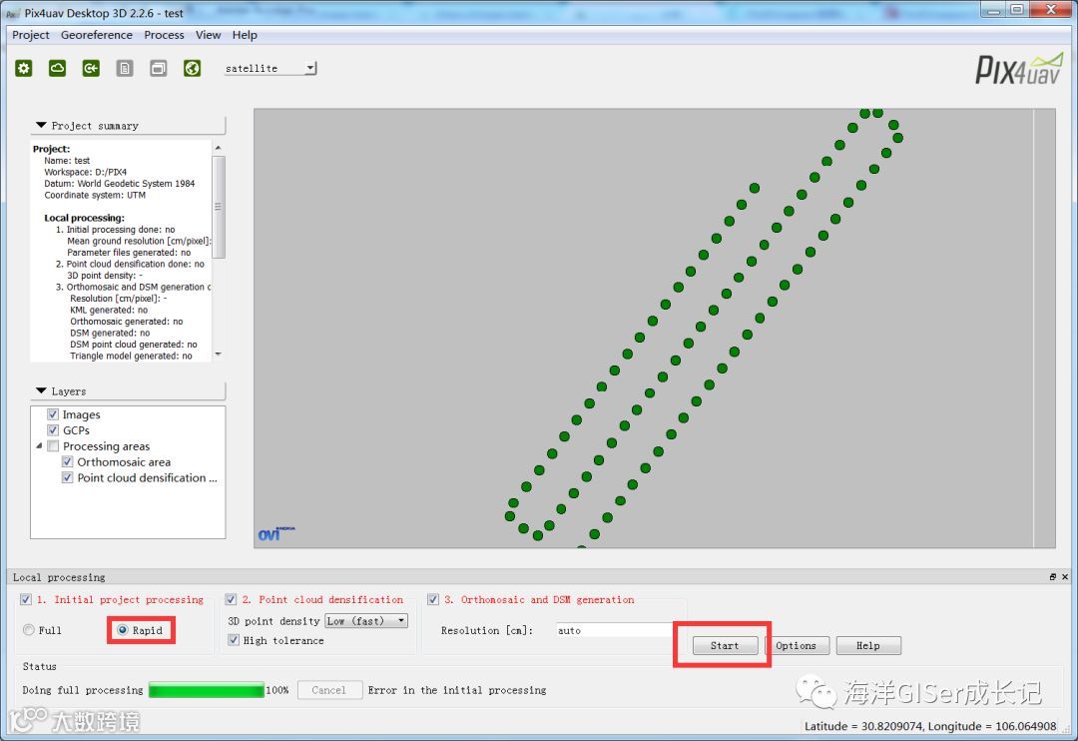Click the Start processing button
Image resolution: width=1078 pixels, height=741 pixels.
725,645
